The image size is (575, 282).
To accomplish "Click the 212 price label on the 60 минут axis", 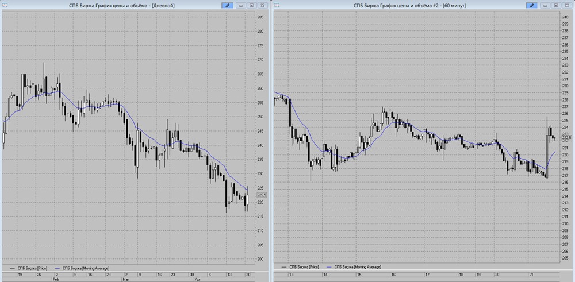I will 566,210.
